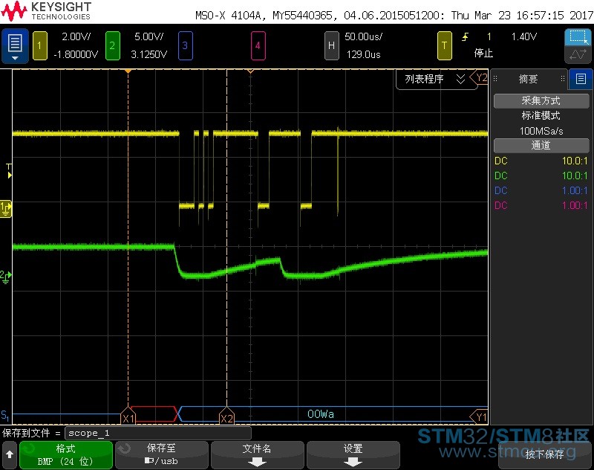
Task: Open the 设置 settings softkey
Action: pyautogui.click(x=353, y=455)
